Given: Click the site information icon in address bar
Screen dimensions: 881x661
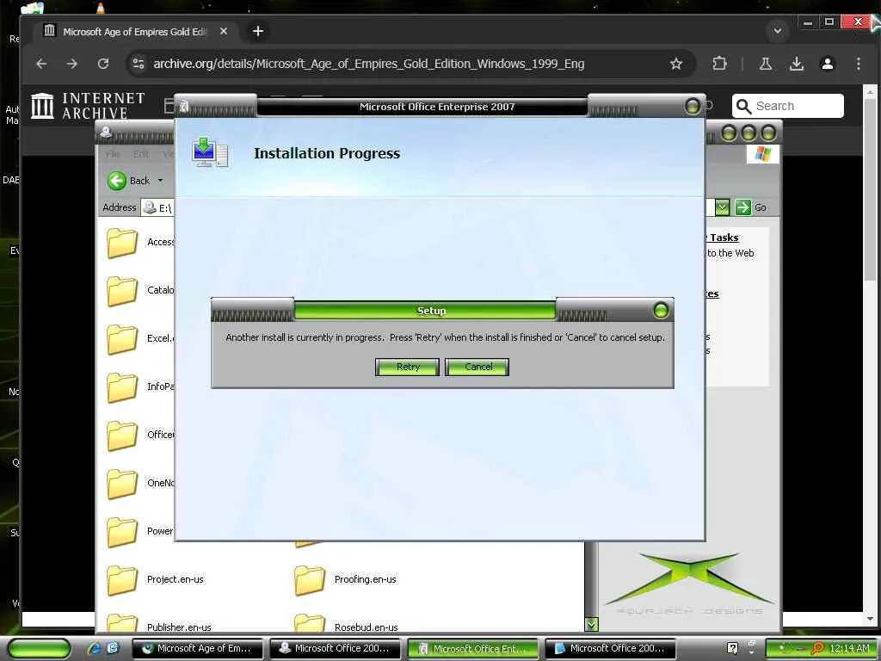Looking at the screenshot, I should 139,64.
